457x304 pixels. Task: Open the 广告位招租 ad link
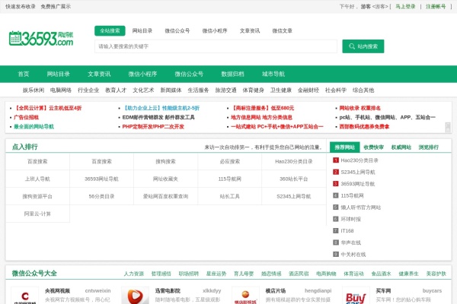coord(26,117)
